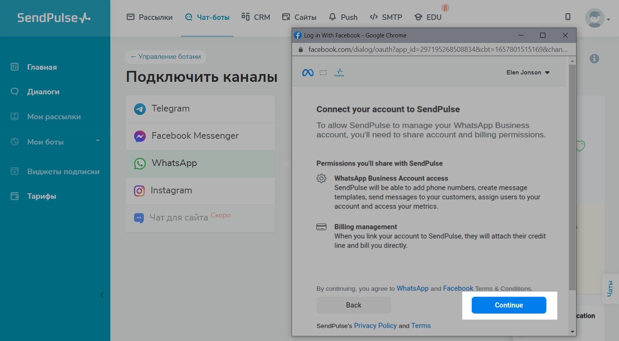Viewport: 619px width, 341px height.
Task: Click the popup address bar URL
Action: click(x=438, y=49)
